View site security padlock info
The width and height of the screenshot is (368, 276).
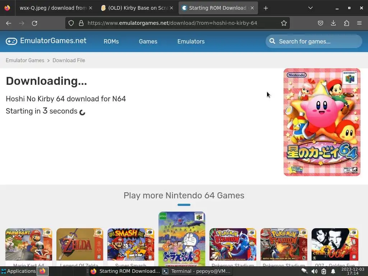(x=81, y=23)
